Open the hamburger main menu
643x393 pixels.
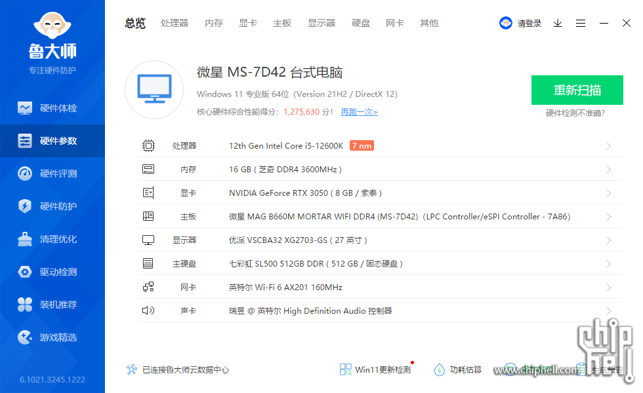(x=580, y=24)
